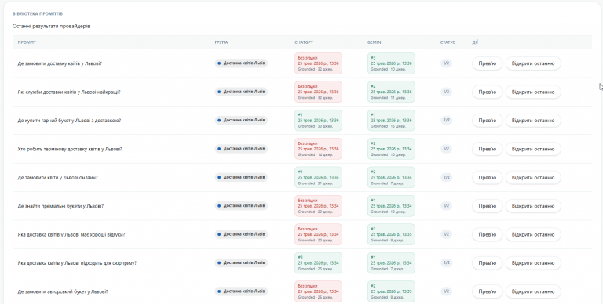Click group chip in 'Де купити гарний букет' row

(x=241, y=121)
